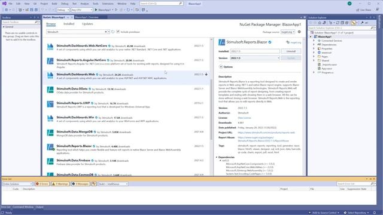Screen dimensions: 383x215
Task: Click the Toolbox search magnifier icon
Action: tap(36, 22)
